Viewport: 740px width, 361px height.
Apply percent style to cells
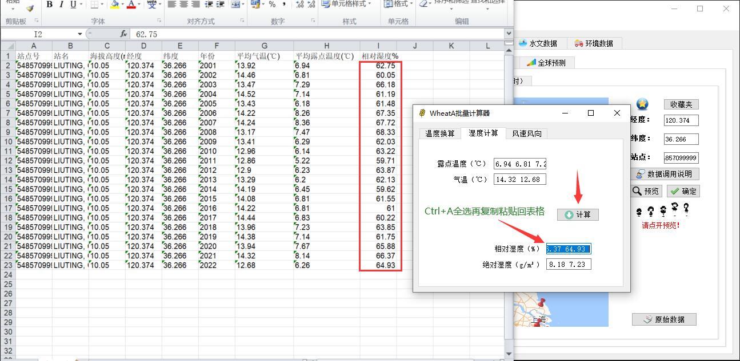(x=272, y=5)
